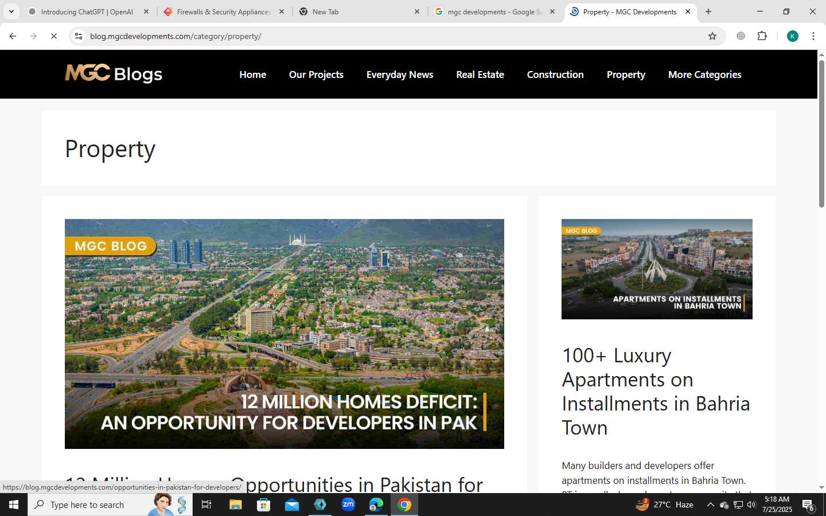This screenshot has width=826, height=516.
Task: Open site information icon in address bar
Action: [79, 36]
